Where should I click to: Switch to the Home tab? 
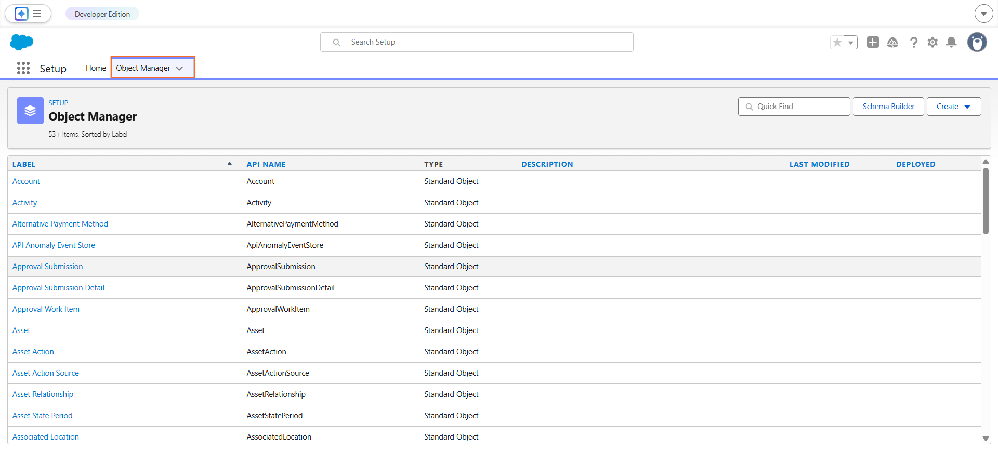pos(96,68)
